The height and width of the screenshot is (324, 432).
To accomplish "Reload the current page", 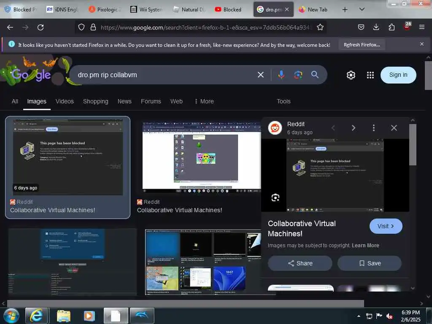I will tap(40, 27).
